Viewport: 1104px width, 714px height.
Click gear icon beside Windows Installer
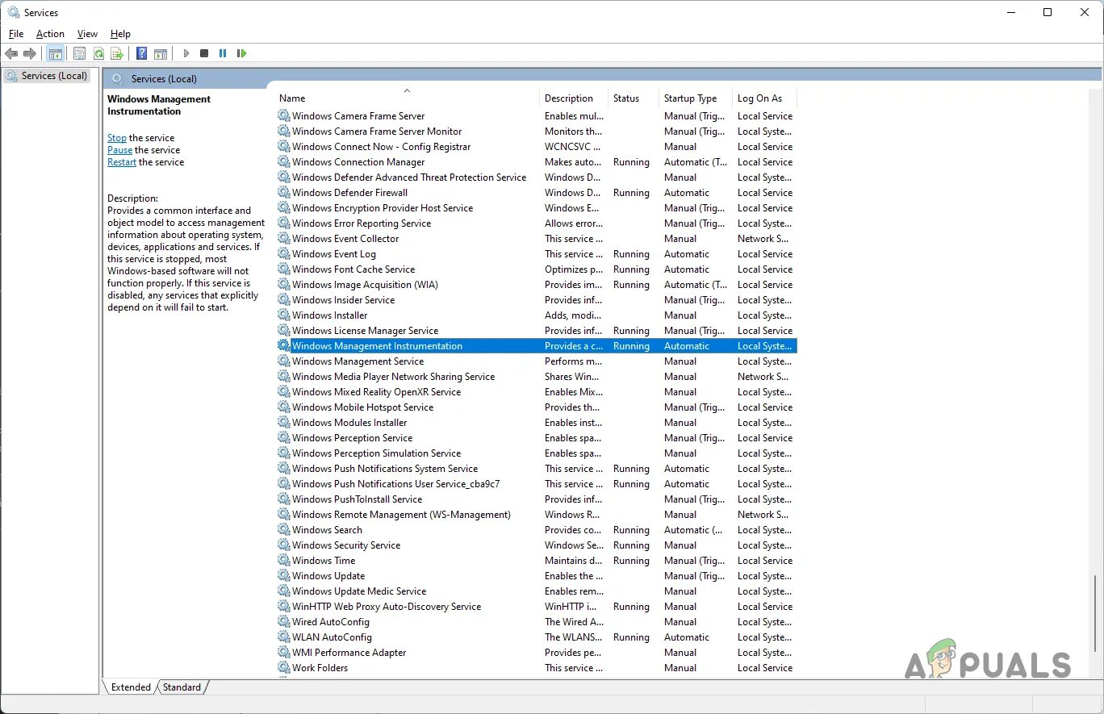click(x=284, y=315)
